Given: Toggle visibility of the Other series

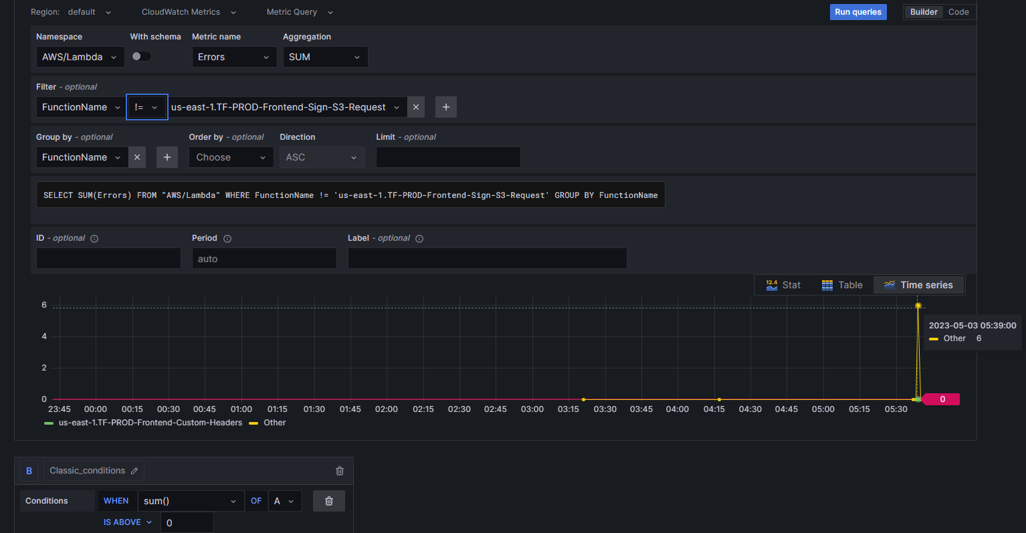Looking at the screenshot, I should (x=273, y=422).
